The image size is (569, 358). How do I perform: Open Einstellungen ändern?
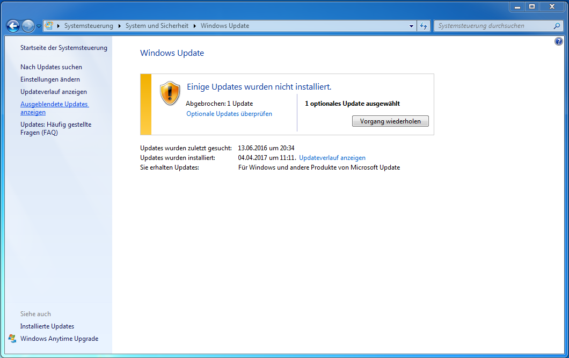(x=50, y=79)
